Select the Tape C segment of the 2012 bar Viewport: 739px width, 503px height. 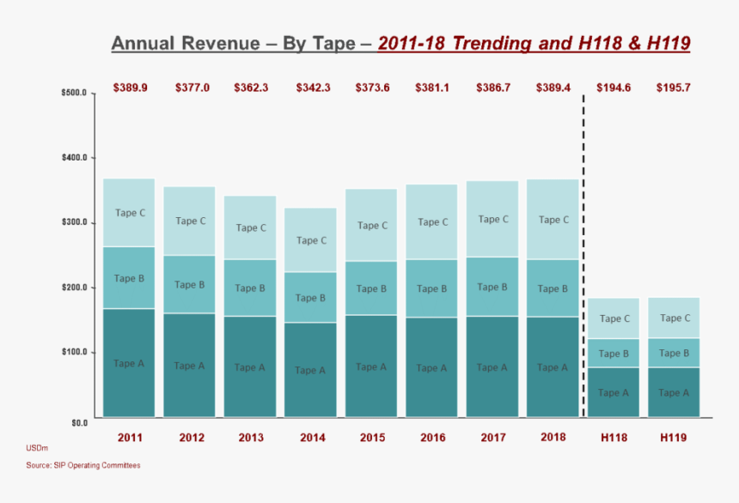coord(189,221)
